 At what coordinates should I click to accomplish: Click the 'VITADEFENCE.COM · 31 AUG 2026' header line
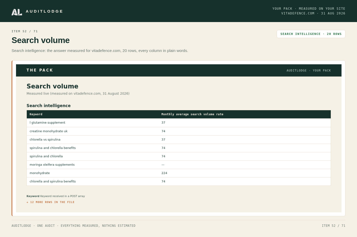(313, 13)
